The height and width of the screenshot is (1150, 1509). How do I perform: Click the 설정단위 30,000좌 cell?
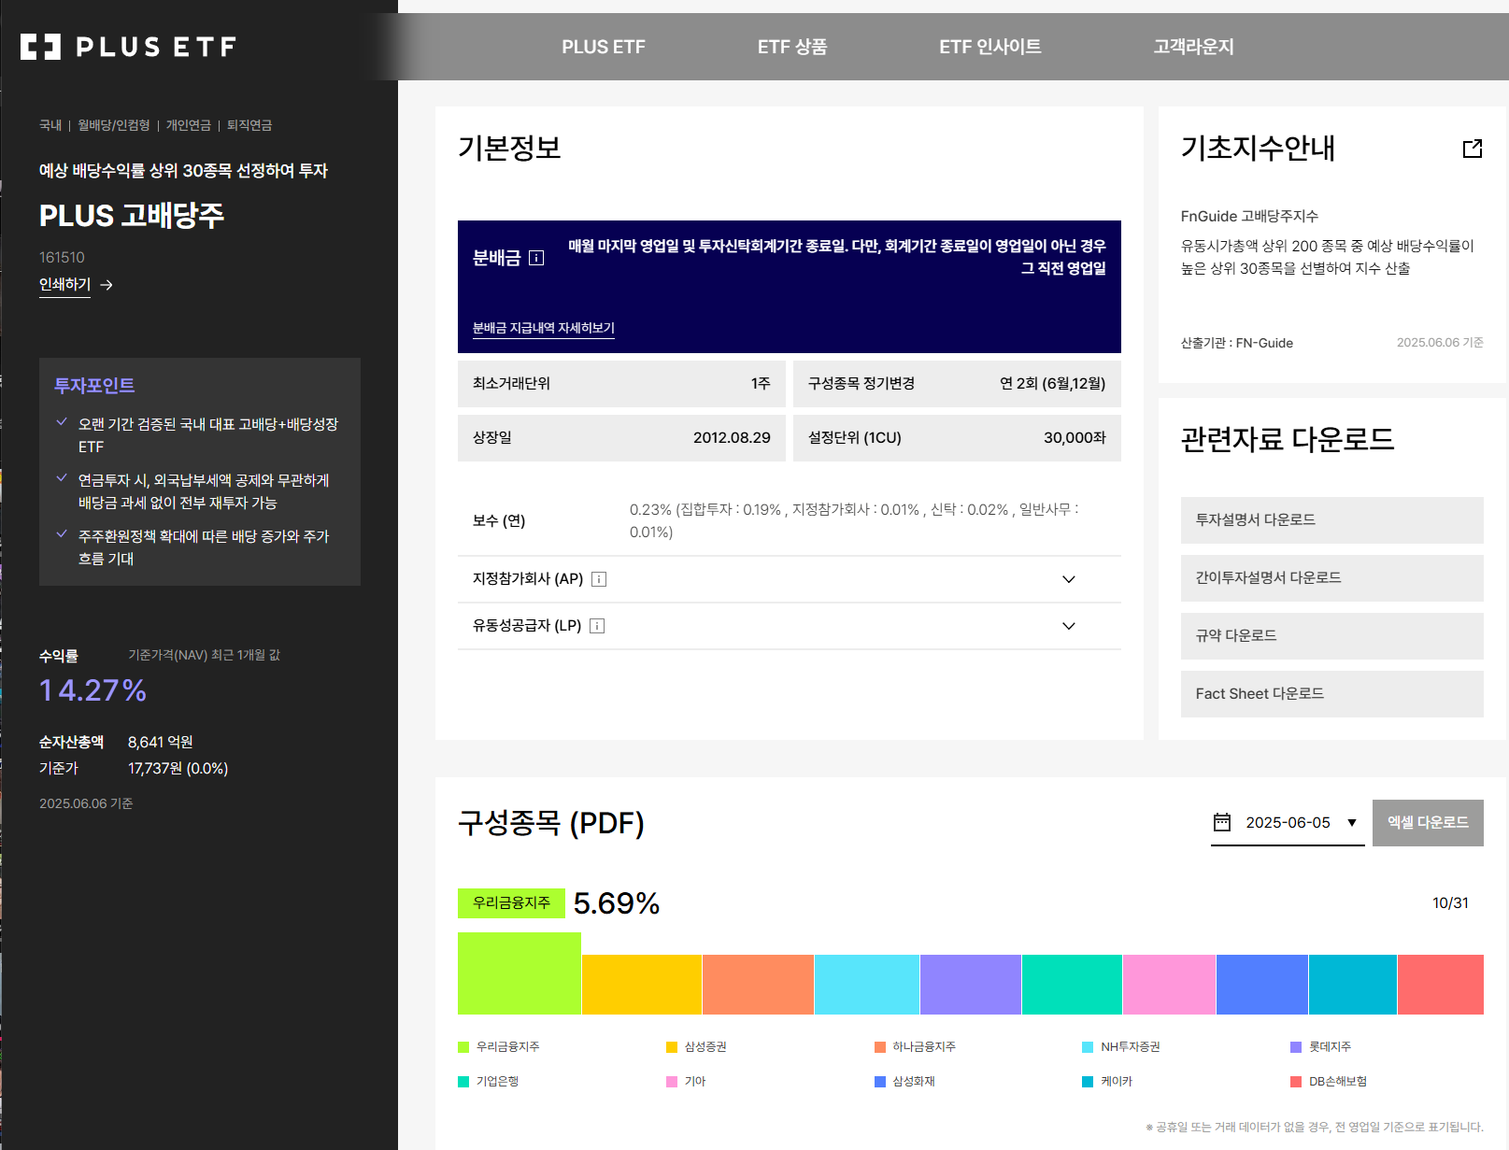point(957,438)
